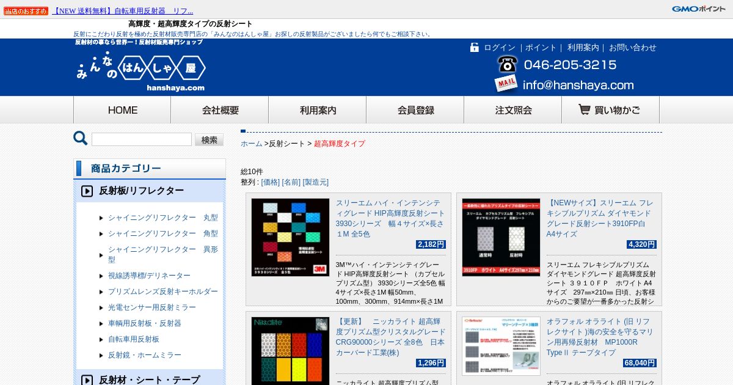This screenshot has width=733, height=385.
Task: Click the info@hanshaya.com email address
Action: (578, 86)
